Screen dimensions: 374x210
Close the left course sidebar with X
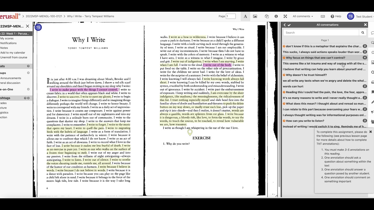(x=27, y=26)
